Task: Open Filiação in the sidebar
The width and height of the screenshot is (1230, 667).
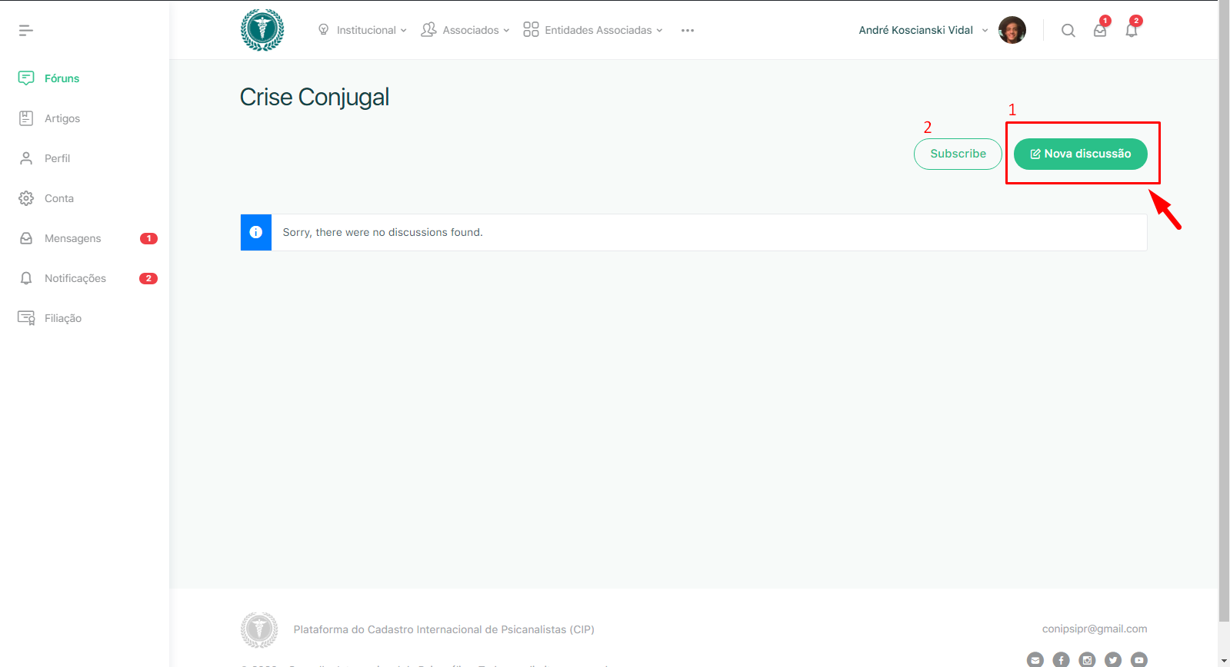Action: [62, 318]
